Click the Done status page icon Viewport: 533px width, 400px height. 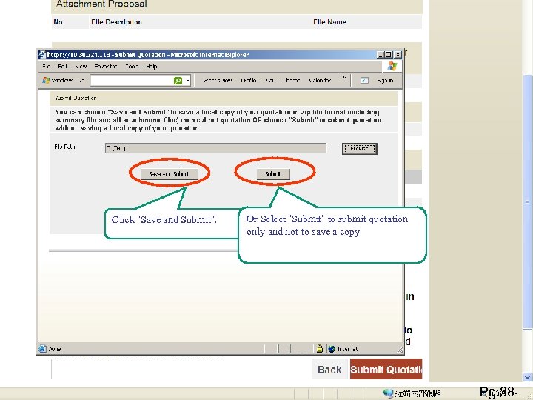42,349
